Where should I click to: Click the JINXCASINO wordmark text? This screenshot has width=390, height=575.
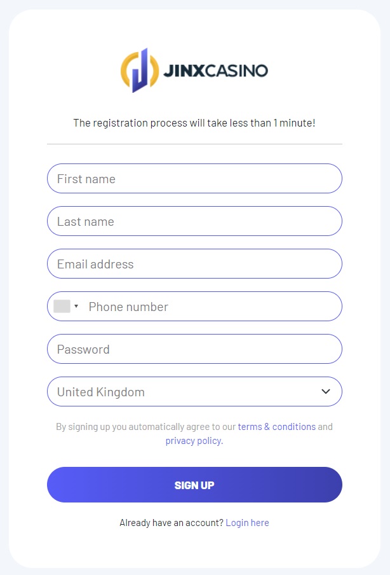tap(215, 71)
